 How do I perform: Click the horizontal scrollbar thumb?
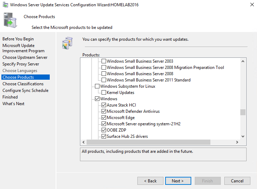pos(148,142)
